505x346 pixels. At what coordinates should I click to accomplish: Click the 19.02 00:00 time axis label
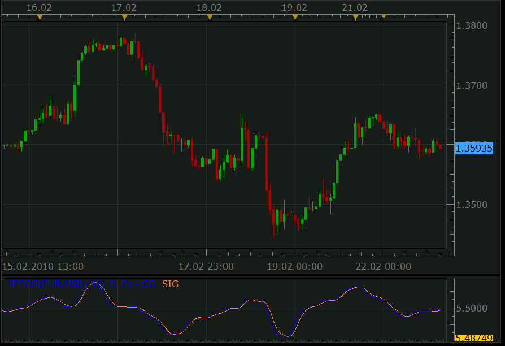tap(295, 266)
